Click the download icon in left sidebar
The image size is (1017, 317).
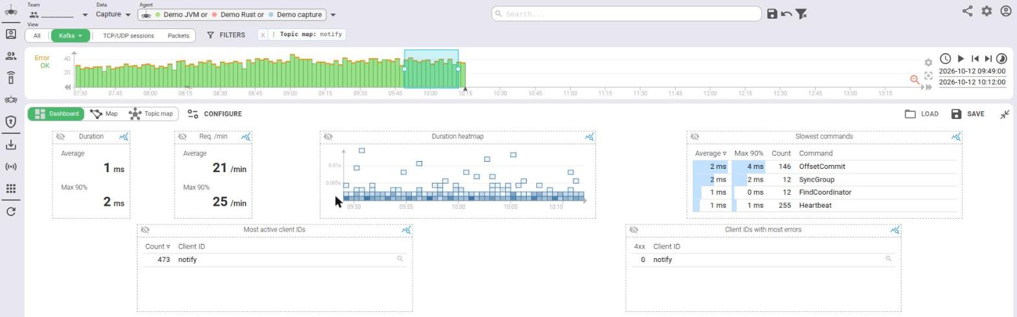[x=10, y=144]
